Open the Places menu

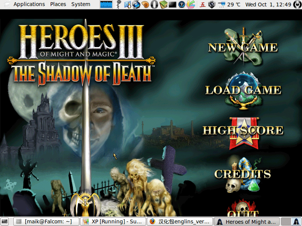click(x=58, y=4)
